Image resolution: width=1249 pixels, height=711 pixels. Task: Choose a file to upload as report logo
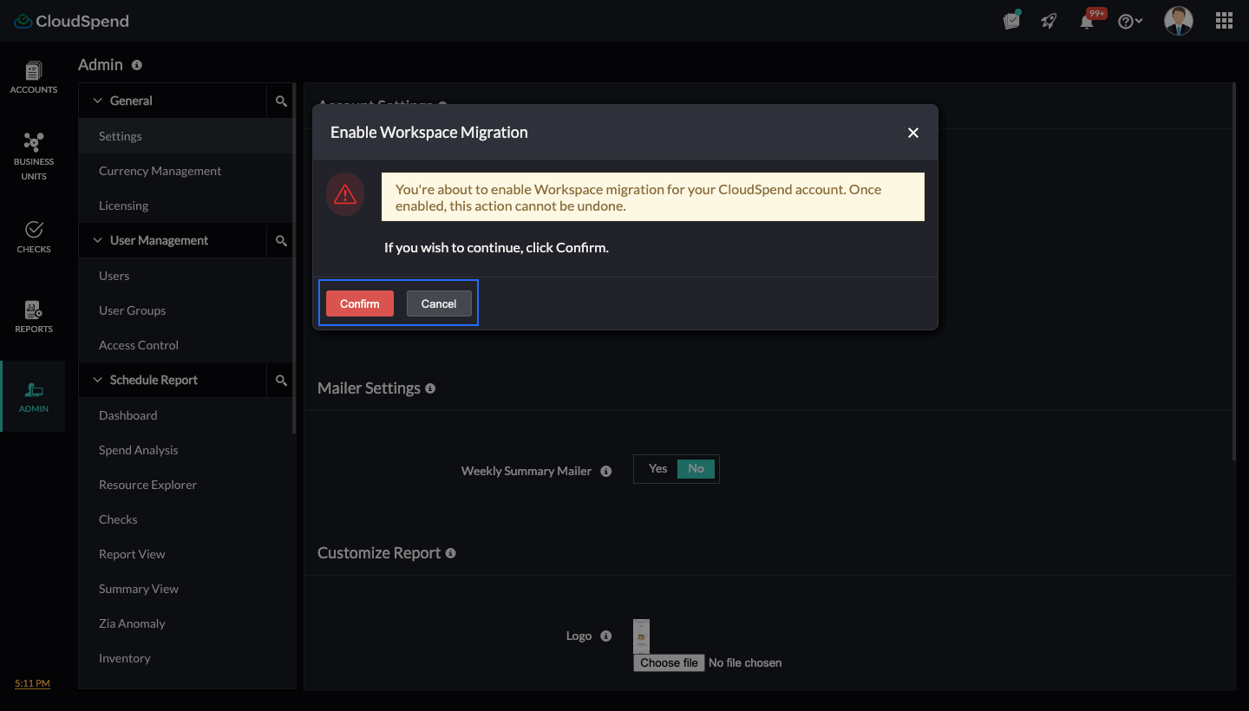[x=668, y=662]
